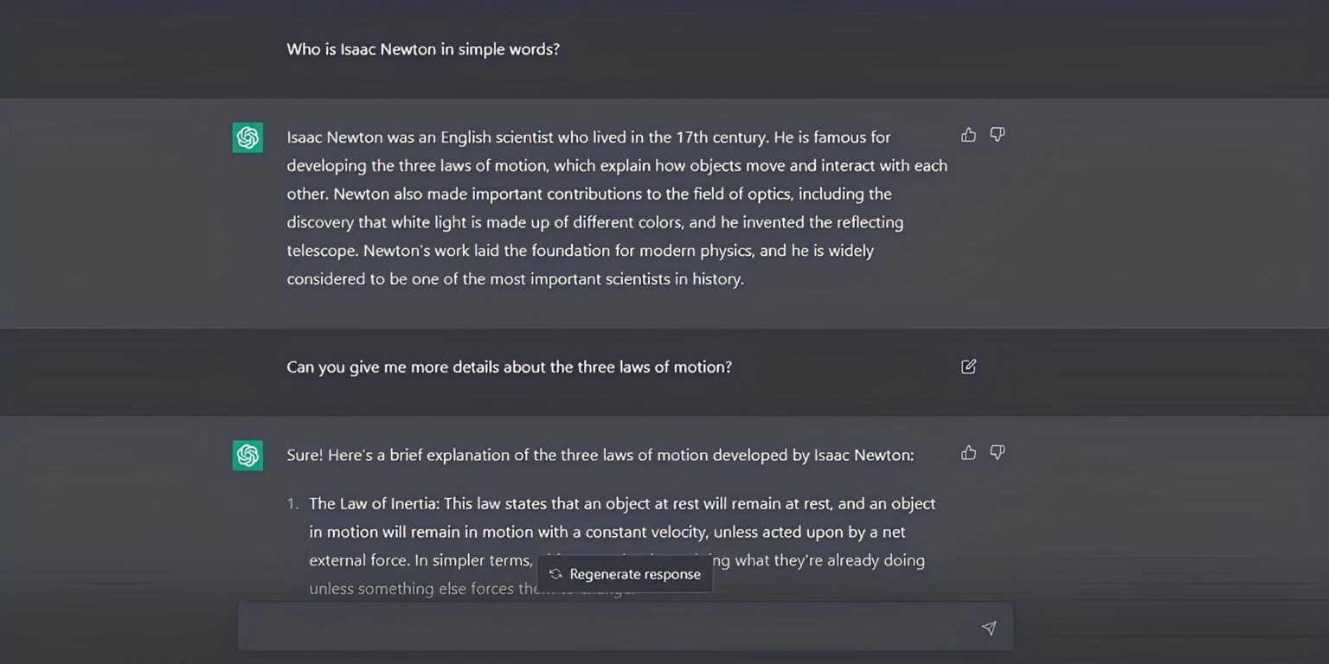The image size is (1329, 664).
Task: Click the circular arrows regenerate icon
Action: click(555, 574)
